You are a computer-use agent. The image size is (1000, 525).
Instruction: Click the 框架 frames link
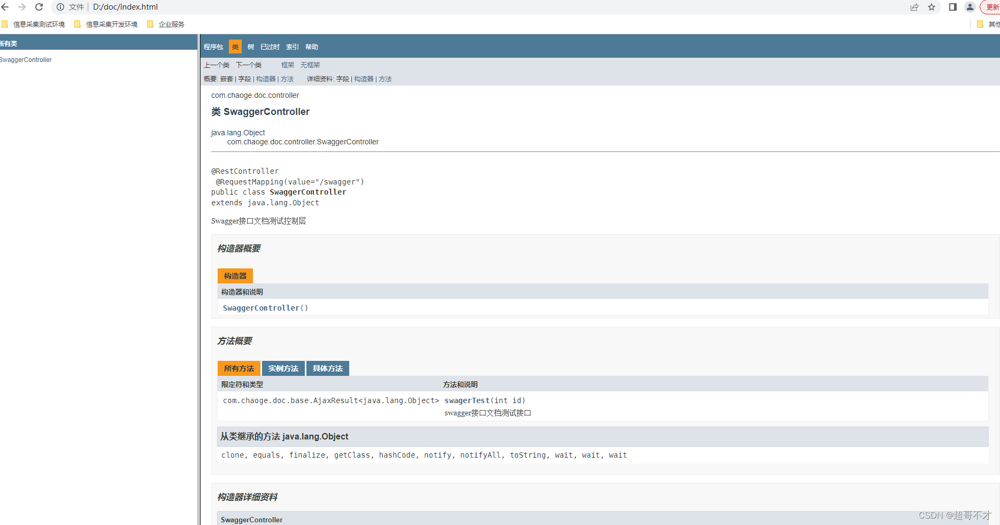(288, 65)
